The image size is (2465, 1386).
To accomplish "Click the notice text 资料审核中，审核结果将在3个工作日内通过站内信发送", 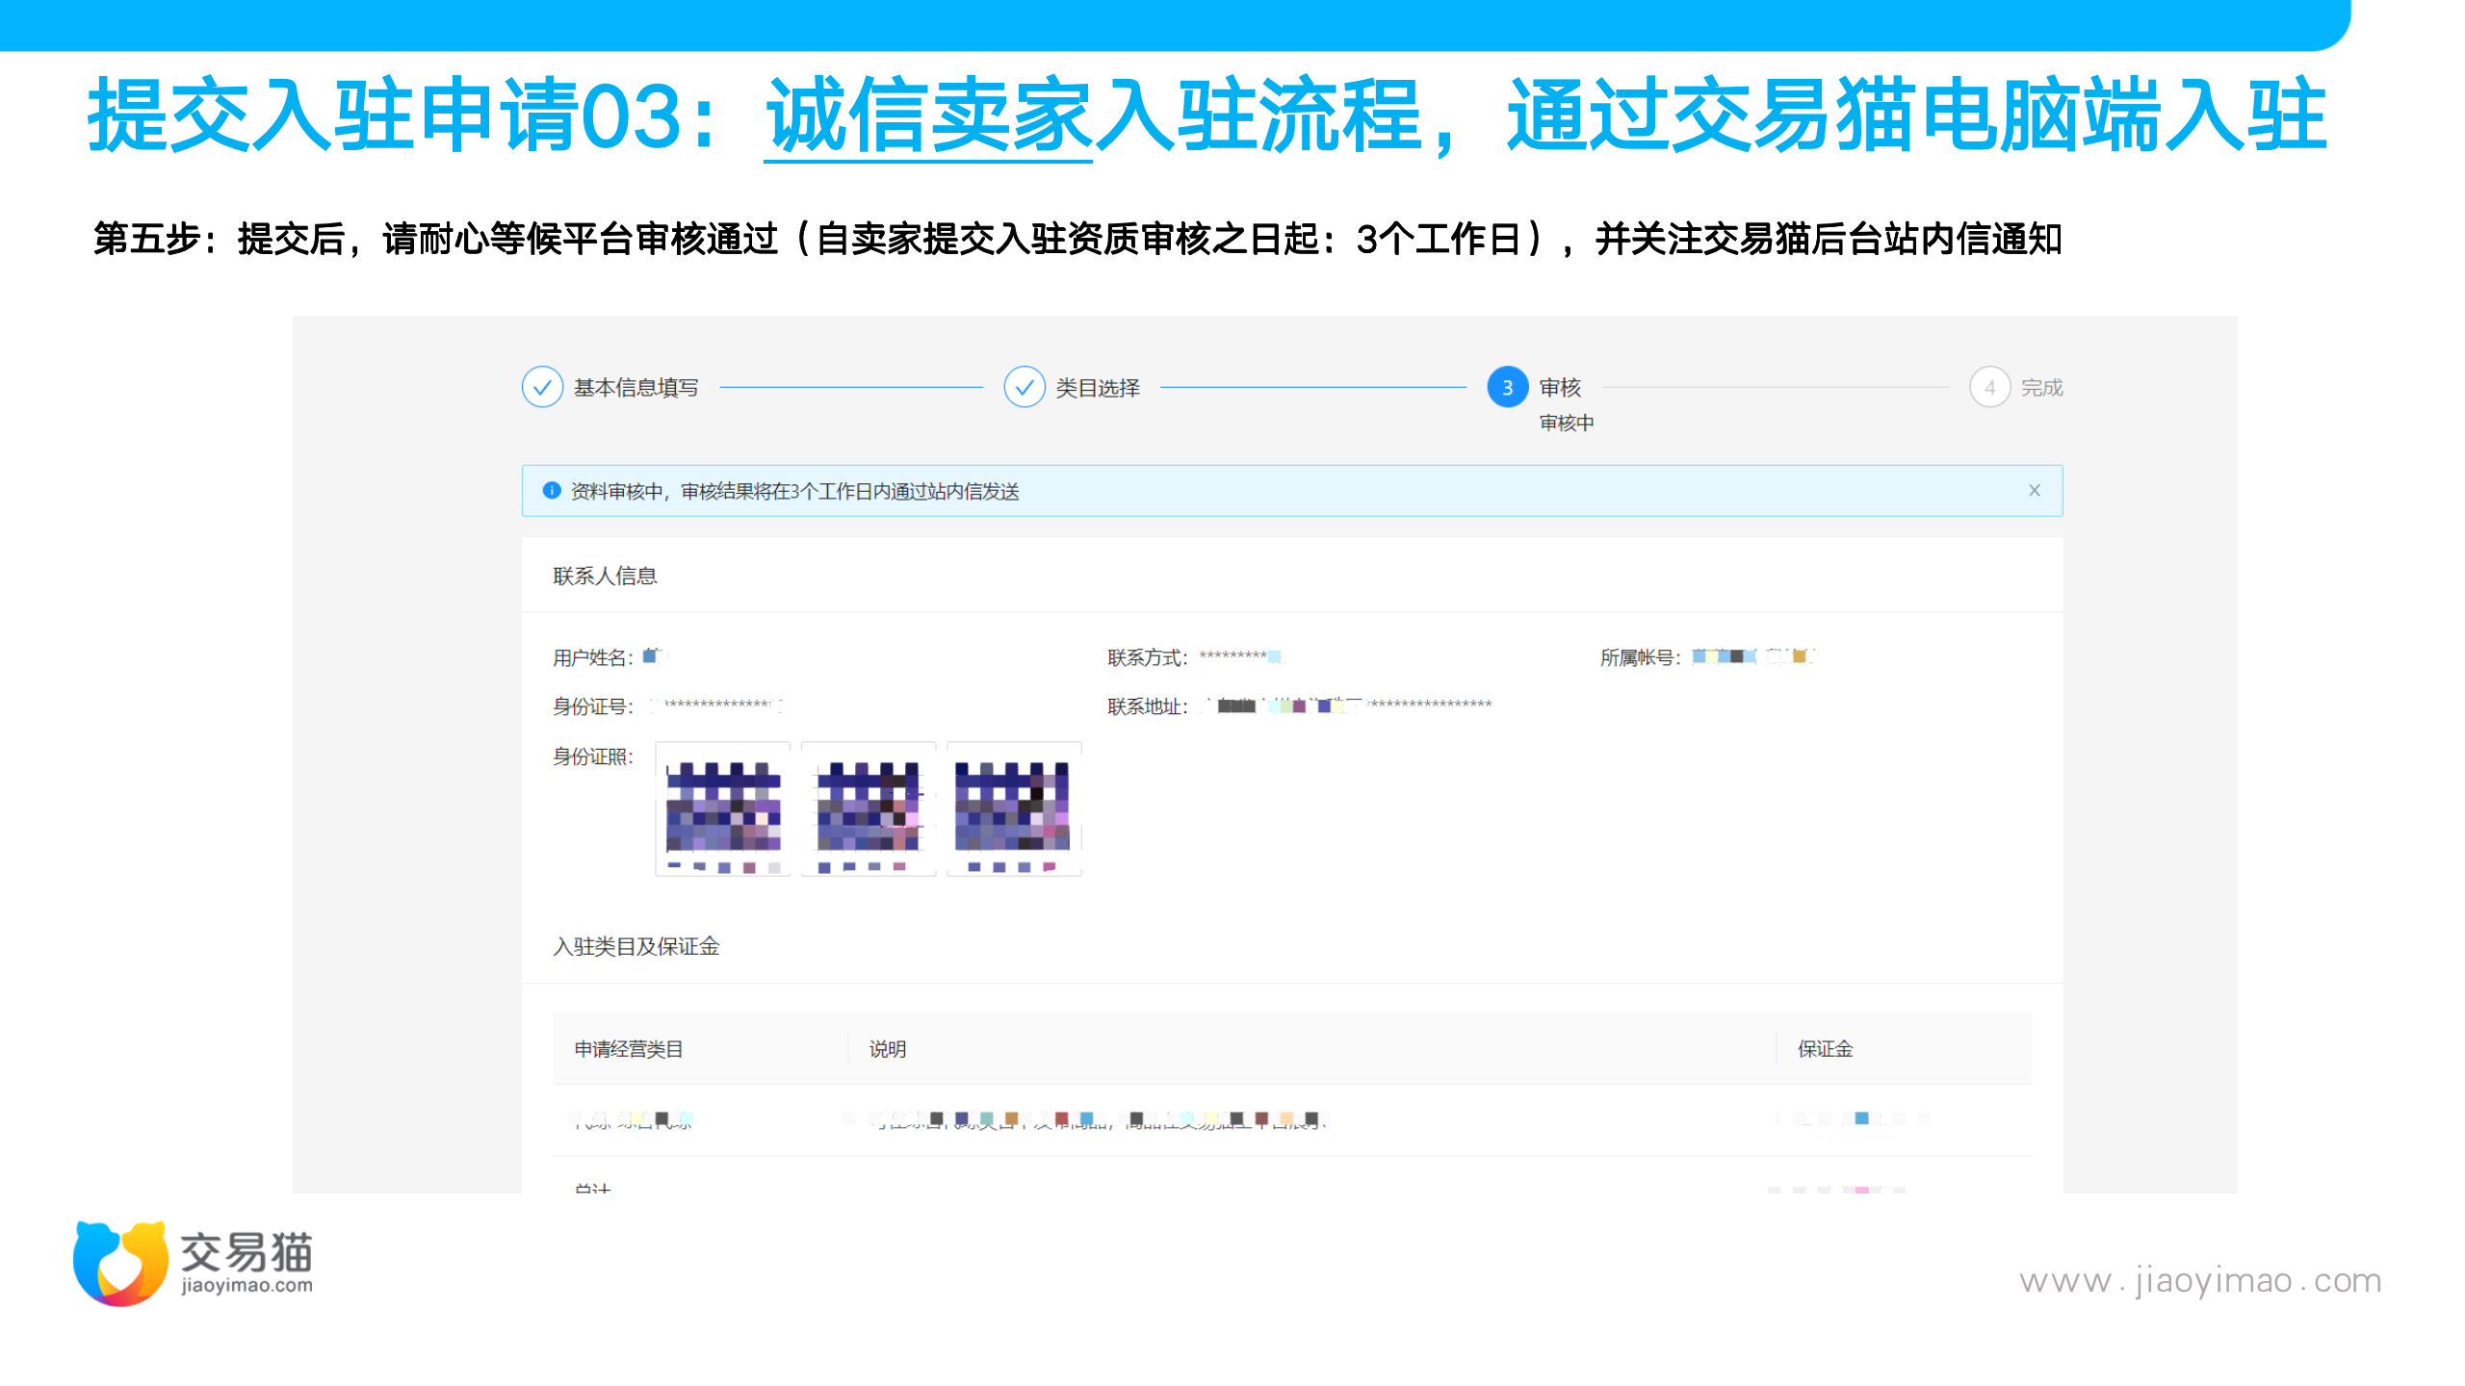I will (x=795, y=491).
